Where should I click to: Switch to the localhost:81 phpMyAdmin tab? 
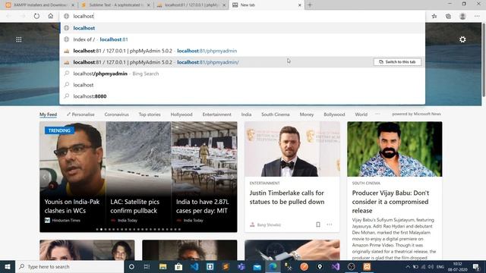click(x=191, y=5)
